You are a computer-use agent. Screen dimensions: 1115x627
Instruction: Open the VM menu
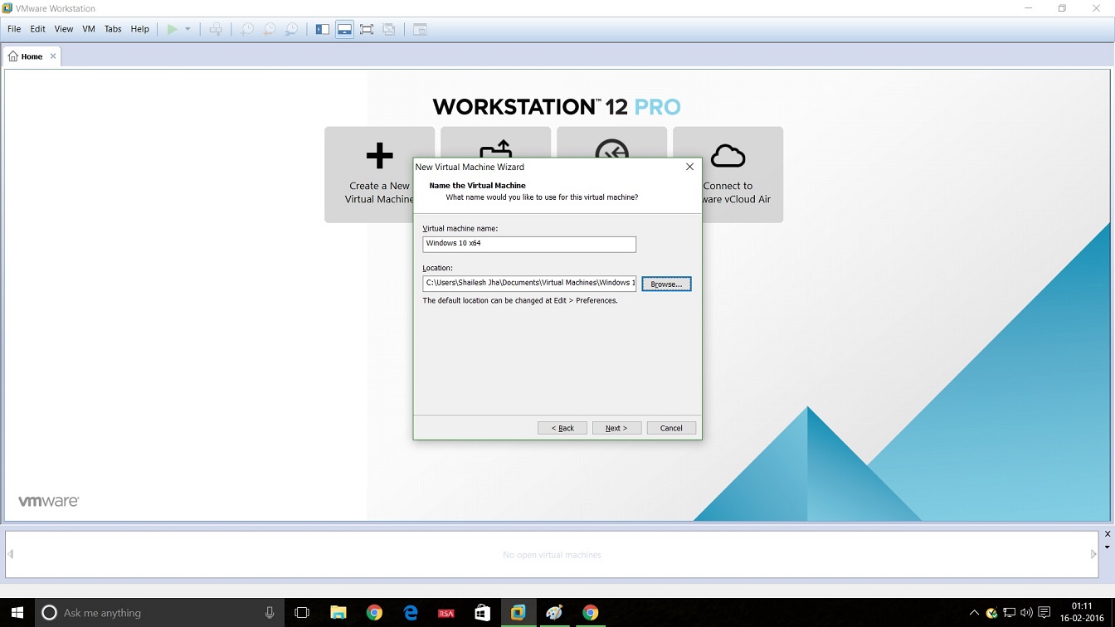[x=89, y=29]
